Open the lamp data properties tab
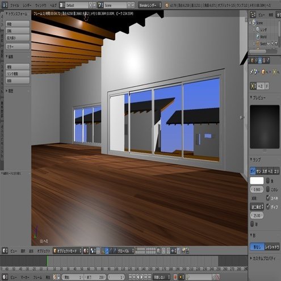 click(260, 60)
